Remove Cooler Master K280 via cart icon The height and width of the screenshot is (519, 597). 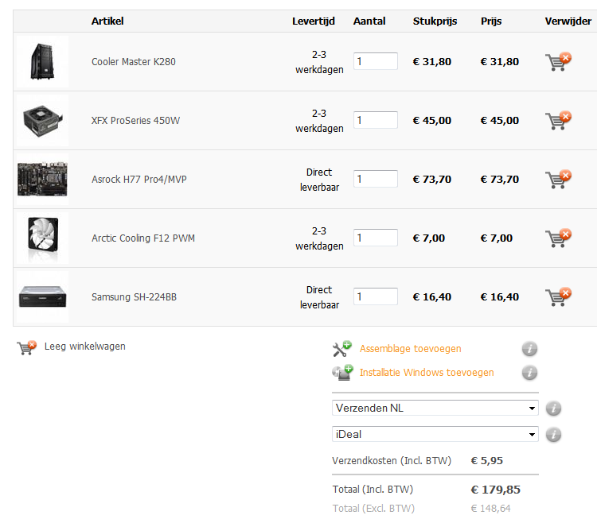pyautogui.click(x=558, y=61)
